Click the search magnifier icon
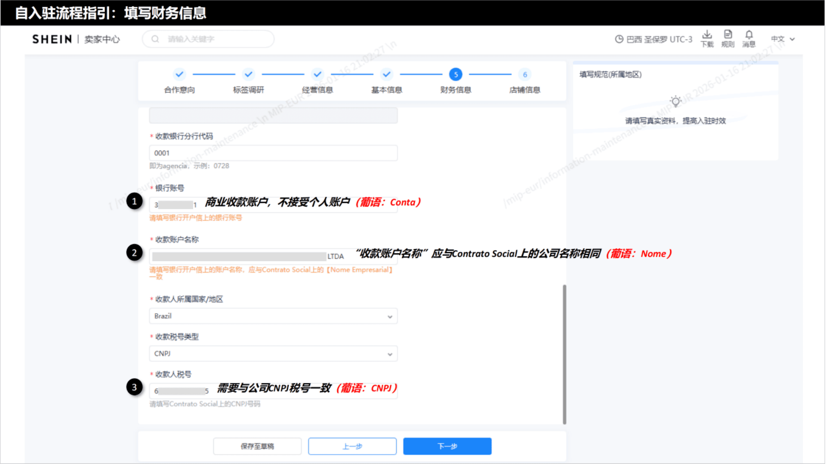 155,39
